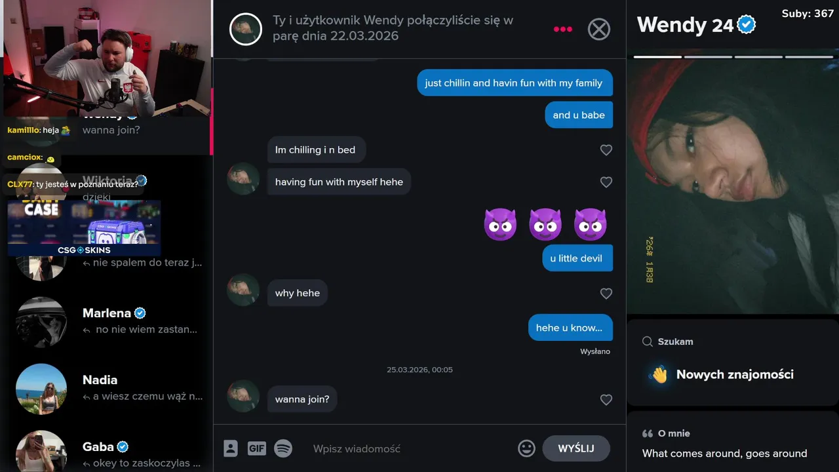Open the contact card attachment icon
Image resolution: width=839 pixels, height=472 pixels.
231,448
